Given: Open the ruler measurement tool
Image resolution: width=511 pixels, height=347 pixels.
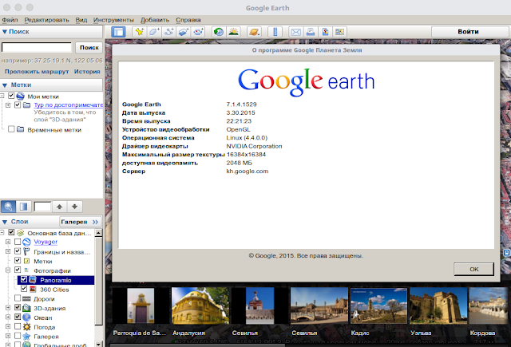Looking at the screenshot, I should point(275,32).
